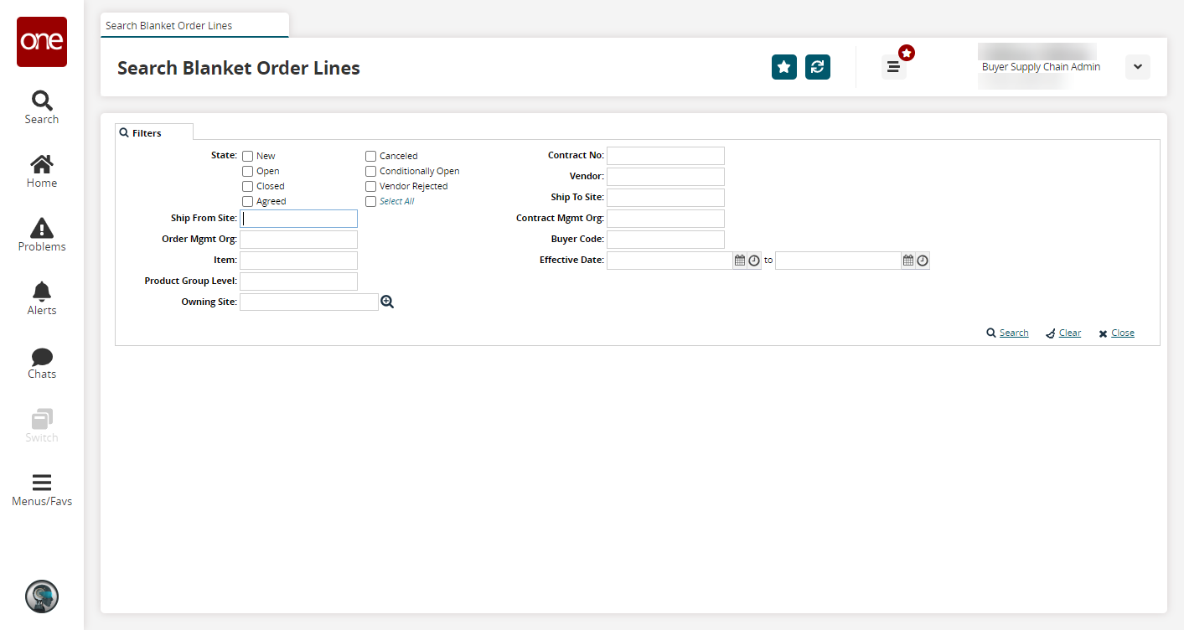Check the New state checkbox
1184x630 pixels.
247,156
